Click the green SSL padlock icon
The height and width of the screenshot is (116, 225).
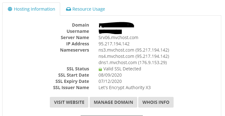[x=100, y=69]
